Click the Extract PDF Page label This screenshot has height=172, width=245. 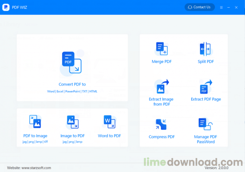tap(206, 99)
